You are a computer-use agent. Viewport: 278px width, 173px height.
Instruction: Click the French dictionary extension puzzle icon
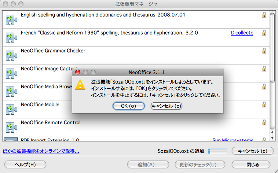click(x=11, y=37)
